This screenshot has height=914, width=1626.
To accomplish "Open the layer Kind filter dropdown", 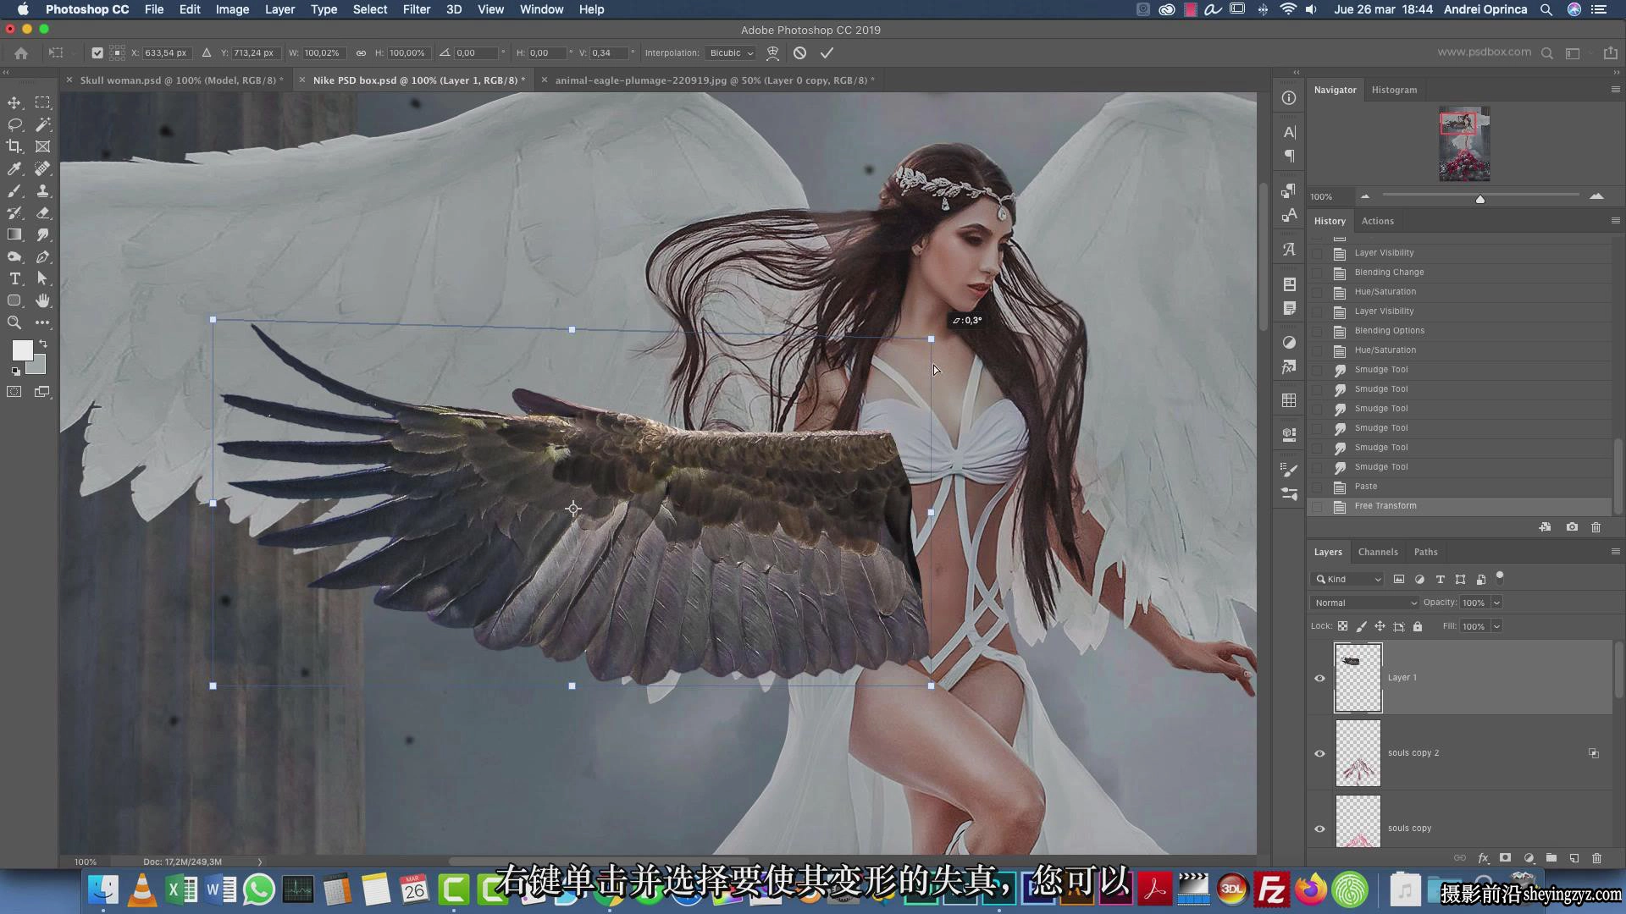I will 1348,579.
